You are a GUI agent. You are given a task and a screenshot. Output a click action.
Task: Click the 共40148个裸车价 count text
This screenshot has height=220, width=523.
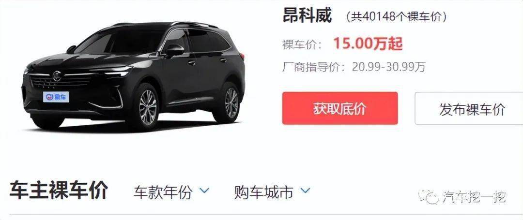coord(396,16)
